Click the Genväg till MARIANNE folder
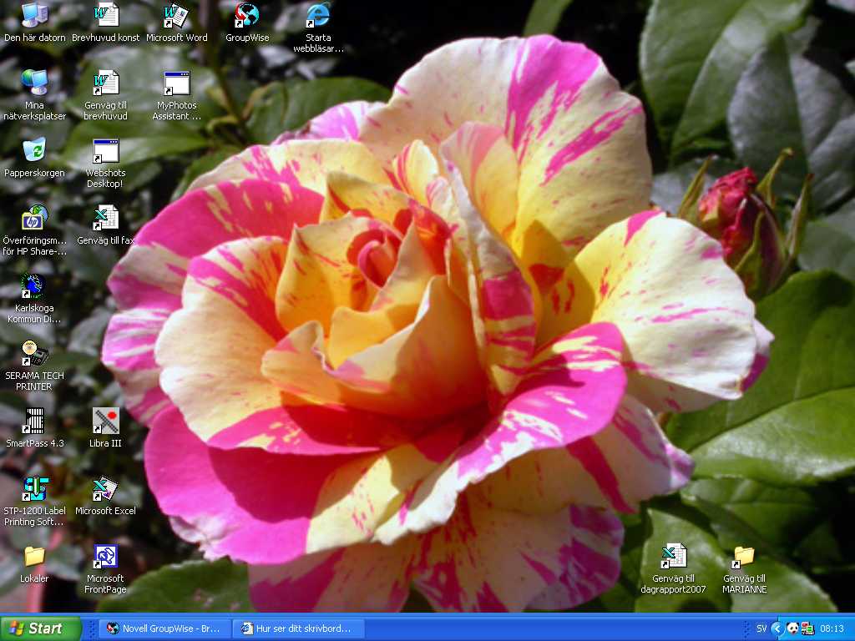Image resolution: width=855 pixels, height=641 pixels. pyautogui.click(x=744, y=557)
